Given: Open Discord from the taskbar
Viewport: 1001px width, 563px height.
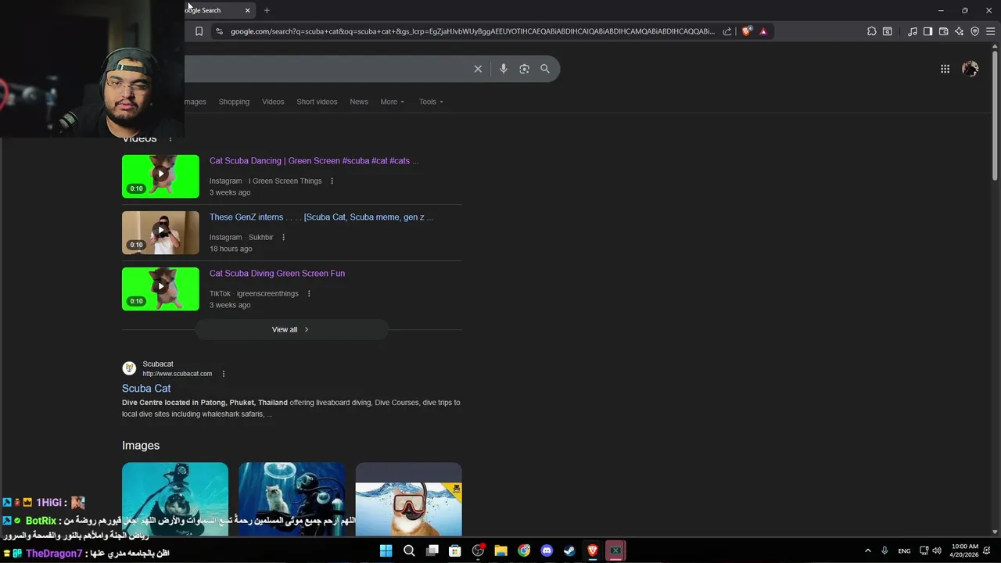Looking at the screenshot, I should pos(547,550).
